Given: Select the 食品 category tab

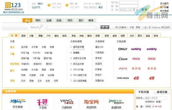Looking at the screenshot, I should (148, 35).
